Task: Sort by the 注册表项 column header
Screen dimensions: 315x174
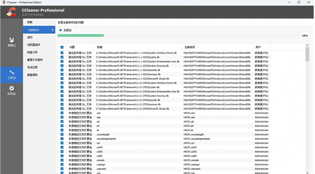Action: tap(217, 47)
